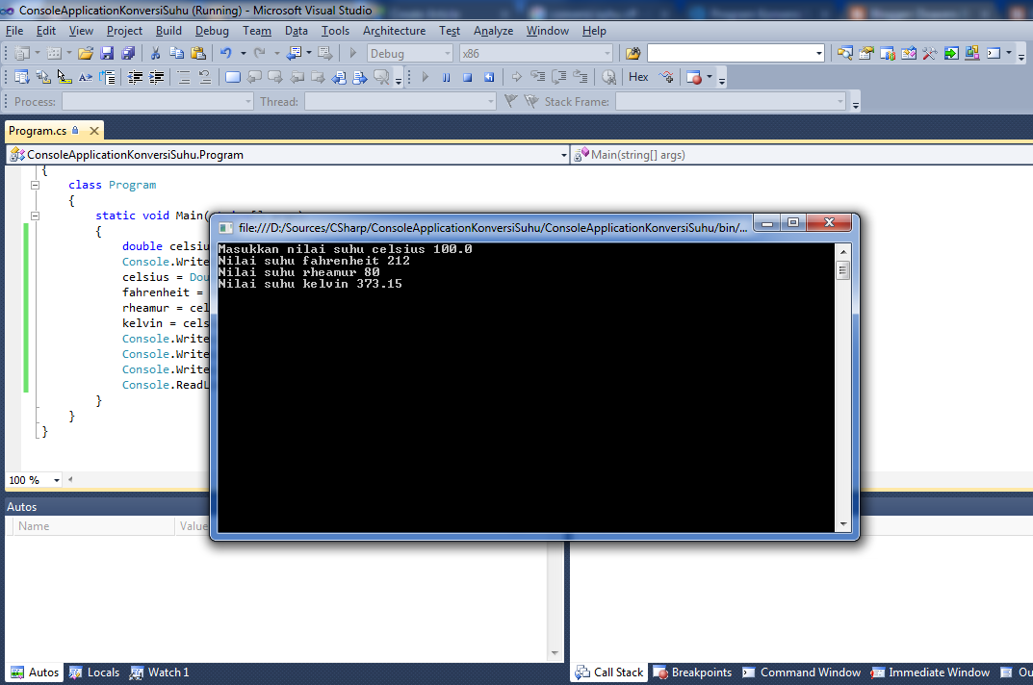The image size is (1033, 685).
Task: Open the Toolbox hammer and wrench icon
Action: click(930, 53)
